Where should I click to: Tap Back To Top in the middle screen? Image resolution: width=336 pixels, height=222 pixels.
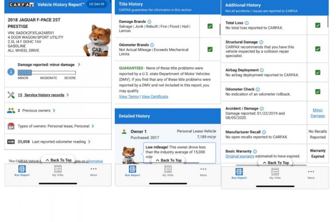pos(168,160)
